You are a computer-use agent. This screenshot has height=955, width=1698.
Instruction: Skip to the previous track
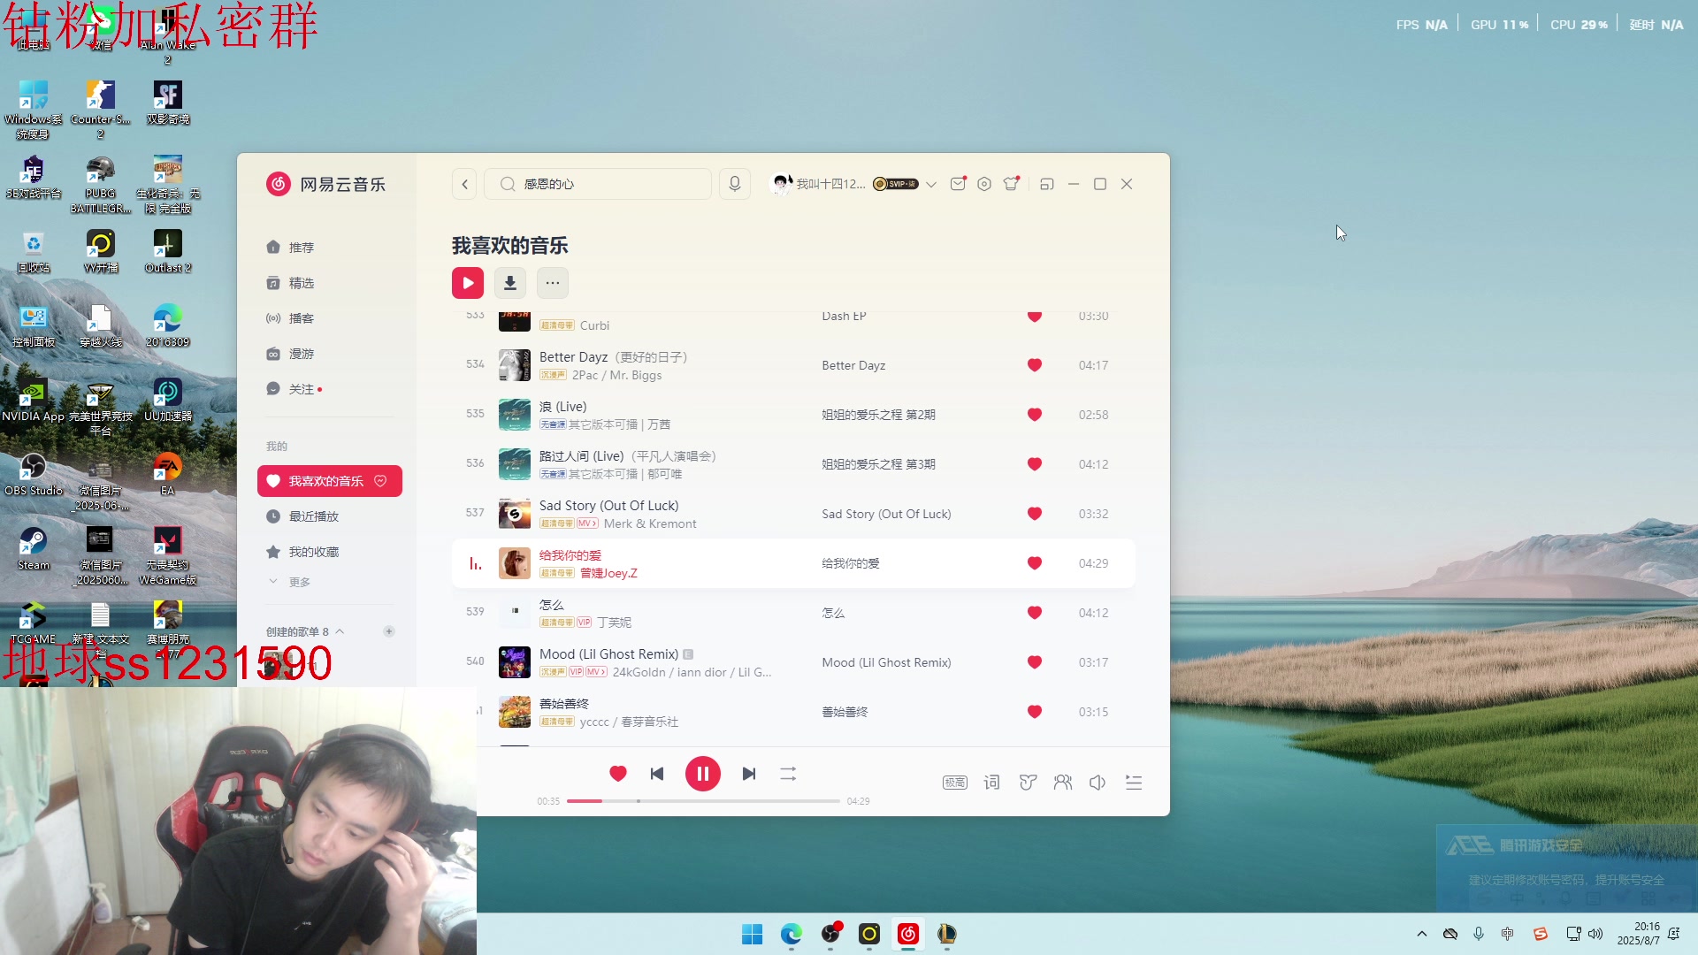pos(657,774)
